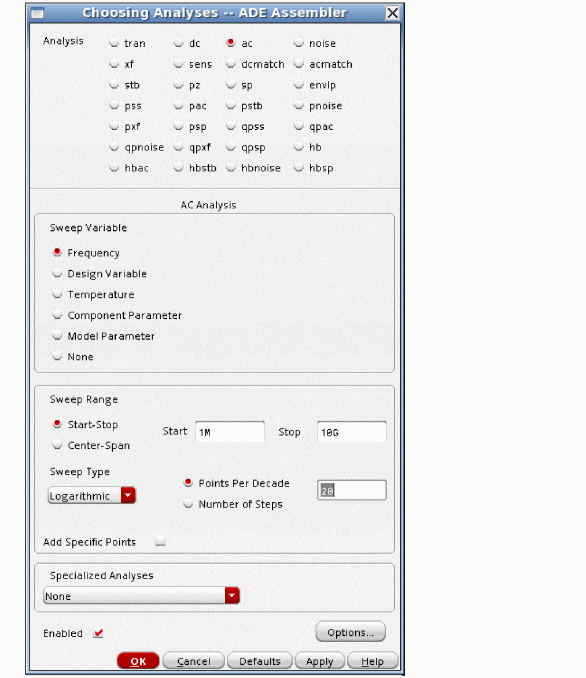Image resolution: width=586 pixels, height=678 pixels.
Task: Select the pnoise analysis radio button
Action: pyautogui.click(x=299, y=105)
